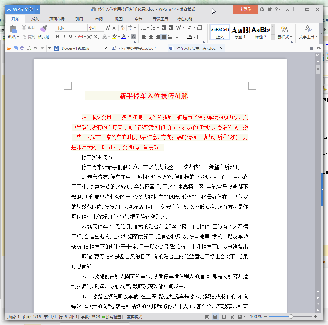This screenshot has height=325, width=328.
Task: Apply the 标题 2 style
Action: pyautogui.click(x=260, y=32)
